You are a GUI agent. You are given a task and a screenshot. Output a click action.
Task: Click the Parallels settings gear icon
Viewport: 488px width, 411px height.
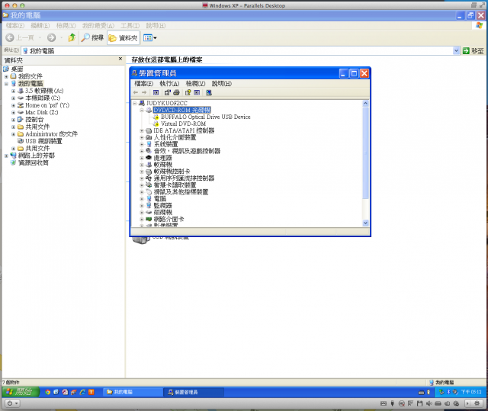coord(477,403)
